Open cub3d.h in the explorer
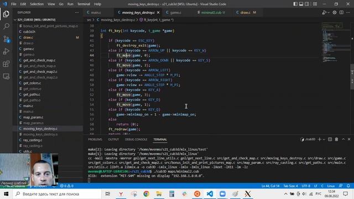Screen dimensions: 354x199 [29, 32]
